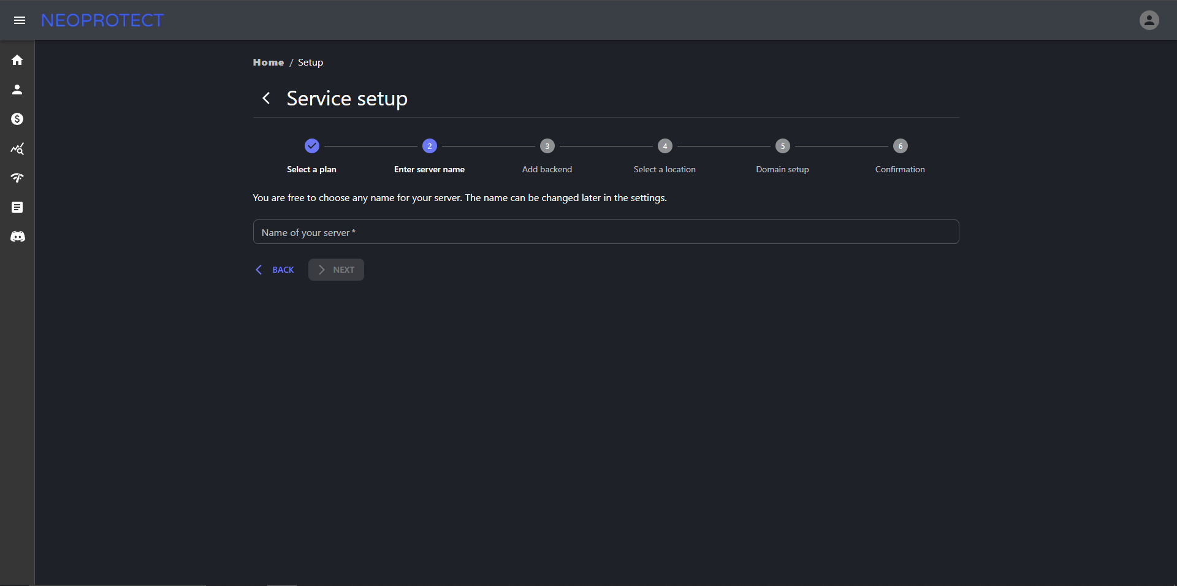Screen dimensions: 1177x586
Task: Open the hamburger navigation menu
Action: (20, 20)
